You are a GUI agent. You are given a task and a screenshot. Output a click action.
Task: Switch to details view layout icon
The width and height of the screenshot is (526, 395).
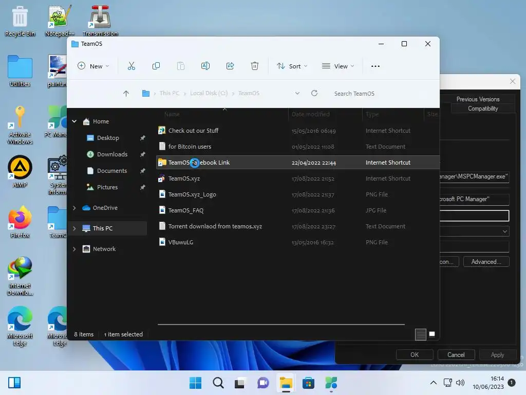420,334
